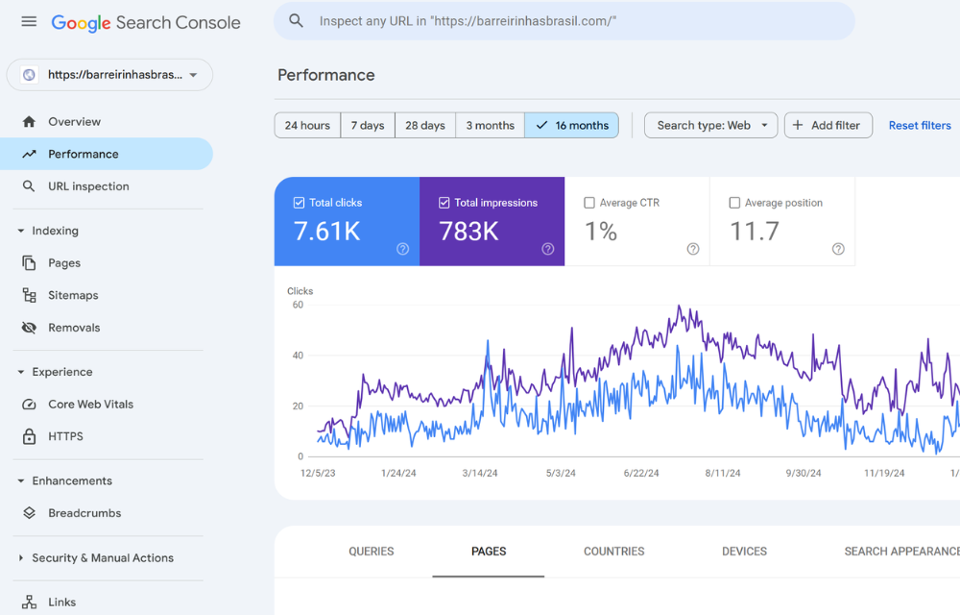Open the website property selector
Viewport: 960px width, 615px height.
coord(108,75)
